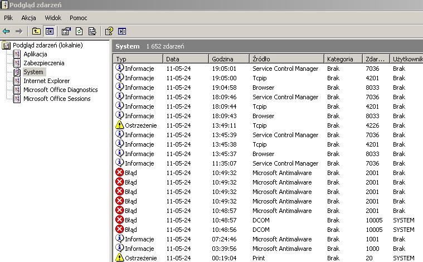The image size is (423, 262).
Task: Select Podgląd zdarzeń (lokalnie) tree root
Action: (48, 45)
